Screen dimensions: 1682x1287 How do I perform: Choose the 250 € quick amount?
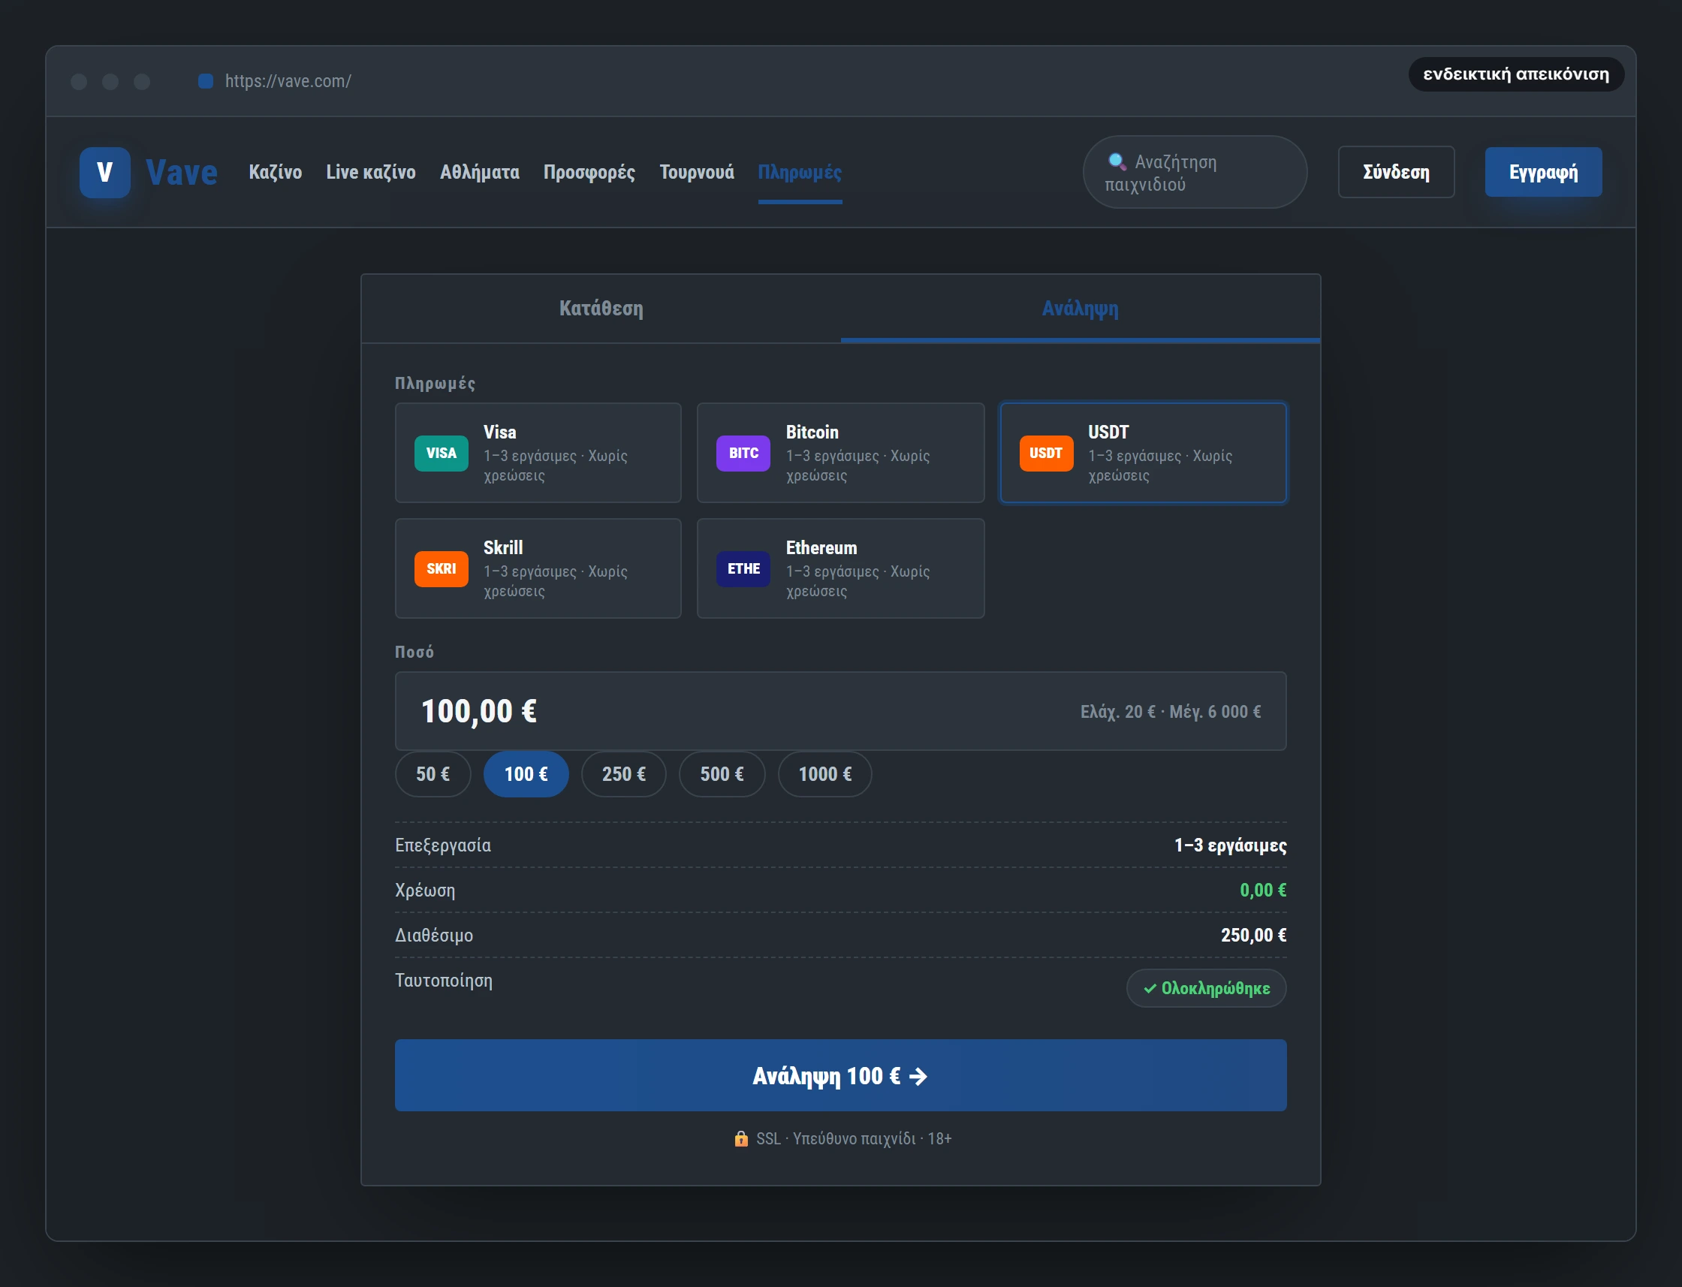[x=623, y=773]
